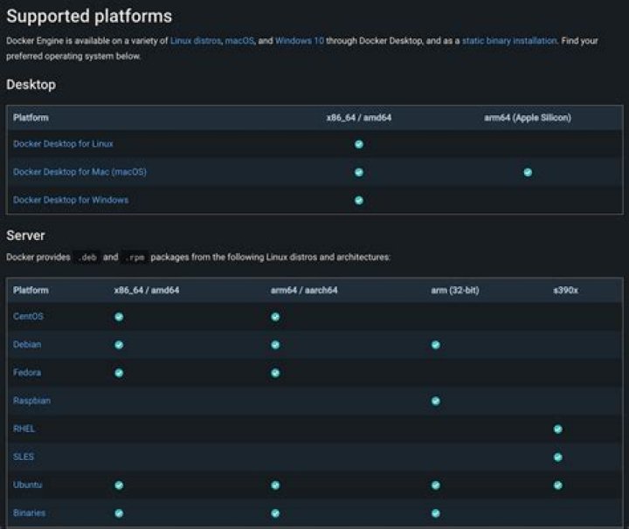Click Docker Desktop for Linux x86_64 checkmark
629x529 pixels.
click(359, 144)
